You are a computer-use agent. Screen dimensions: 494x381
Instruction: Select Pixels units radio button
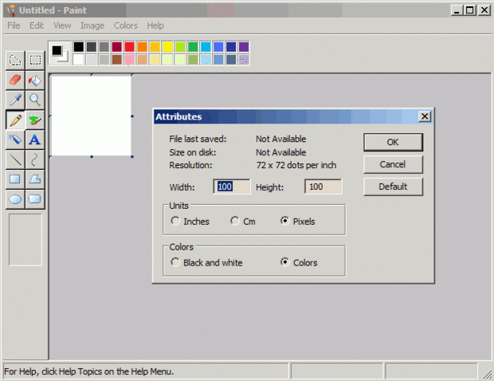[x=284, y=221]
